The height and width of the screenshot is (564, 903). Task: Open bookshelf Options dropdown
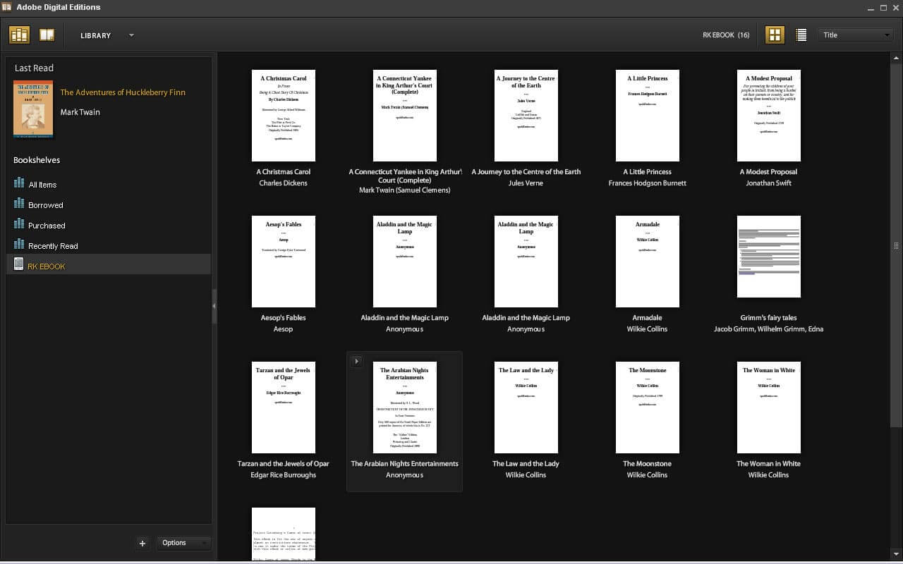click(x=183, y=543)
